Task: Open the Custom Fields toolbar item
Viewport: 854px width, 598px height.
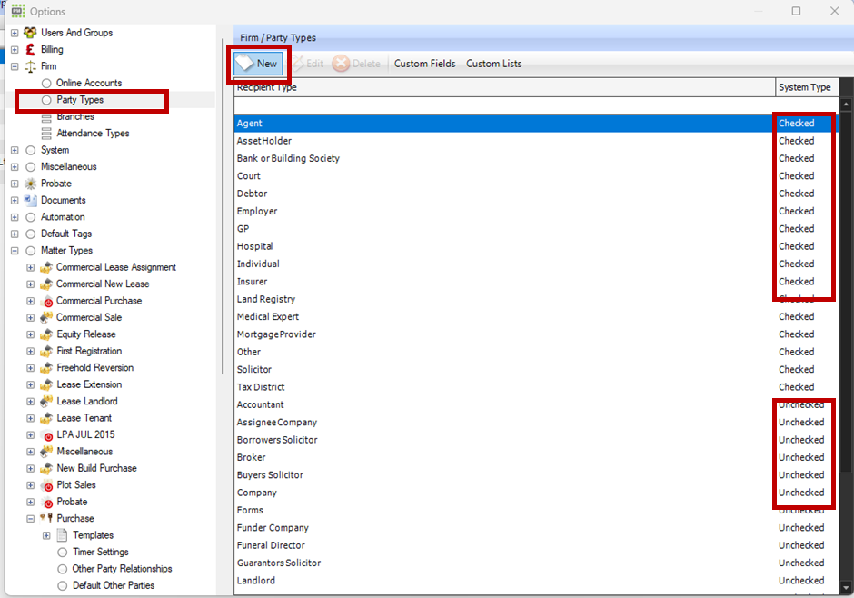Action: 424,64
